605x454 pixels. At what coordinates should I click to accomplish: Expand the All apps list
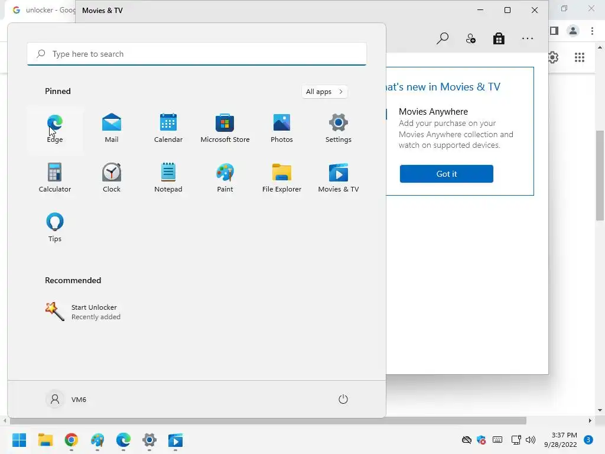(324, 92)
